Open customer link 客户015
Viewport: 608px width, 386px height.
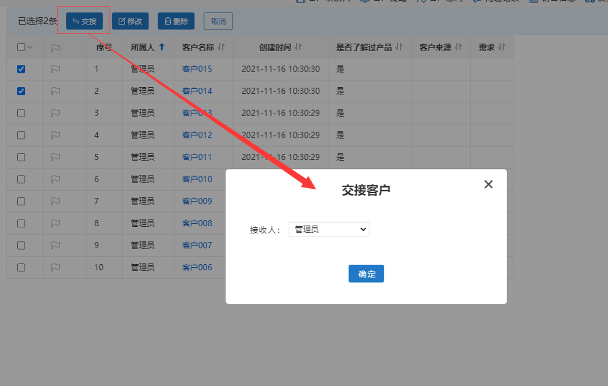point(197,69)
